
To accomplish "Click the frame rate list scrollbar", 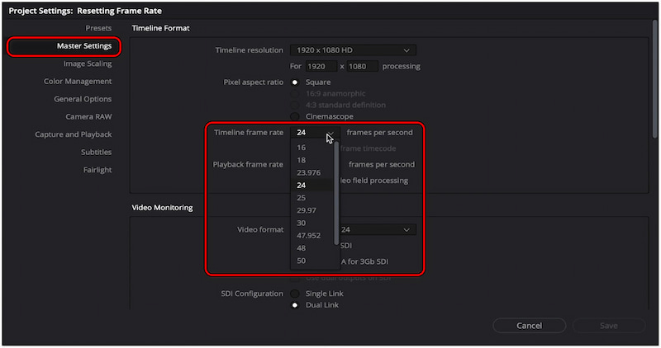I will (x=336, y=190).
